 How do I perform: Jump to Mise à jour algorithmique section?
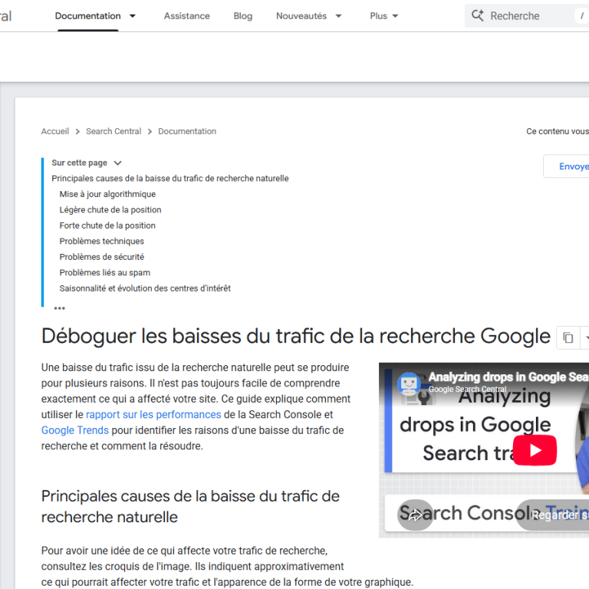(x=107, y=194)
